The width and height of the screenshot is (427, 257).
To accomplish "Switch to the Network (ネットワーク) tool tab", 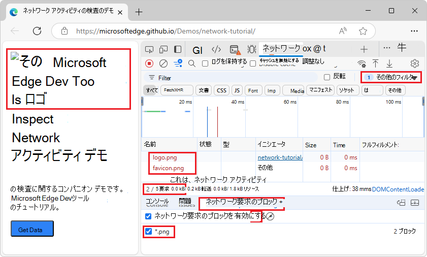I will coord(281,49).
